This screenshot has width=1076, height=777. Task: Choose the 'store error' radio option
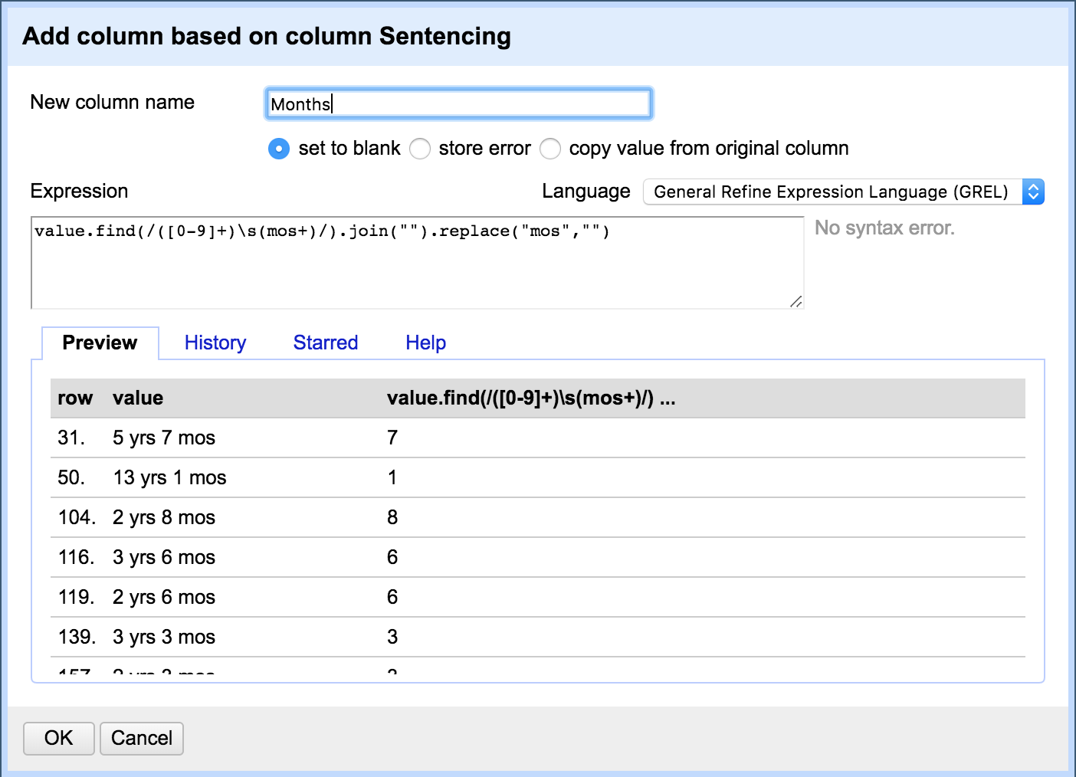[x=420, y=149]
